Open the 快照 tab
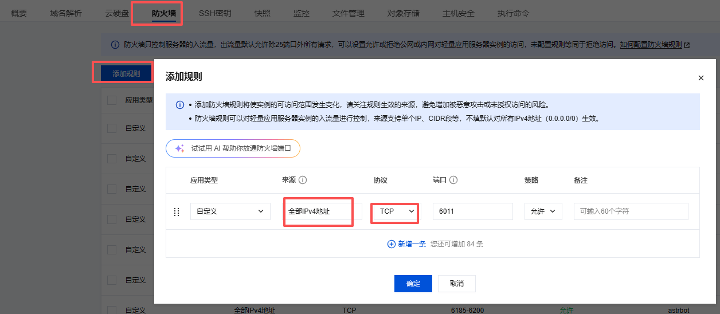The width and height of the screenshot is (720, 314). (263, 13)
